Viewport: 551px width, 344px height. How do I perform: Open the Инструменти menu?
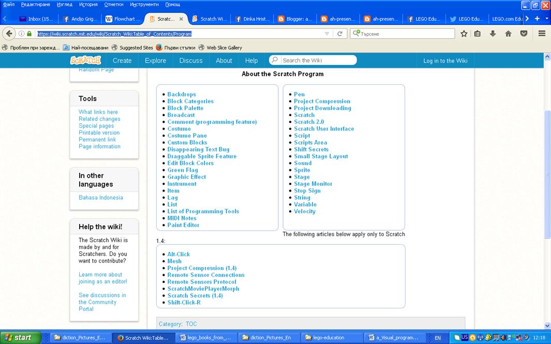145,4
